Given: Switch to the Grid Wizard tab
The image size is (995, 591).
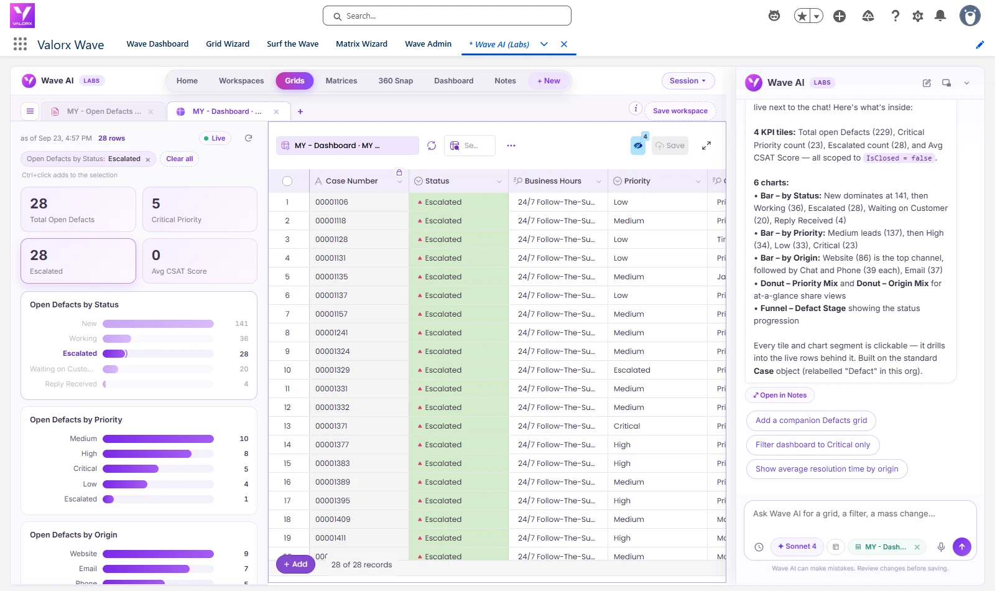Looking at the screenshot, I should point(228,44).
